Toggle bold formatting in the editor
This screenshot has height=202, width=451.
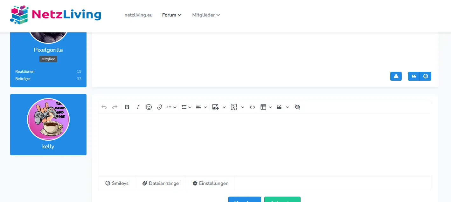coord(127,107)
